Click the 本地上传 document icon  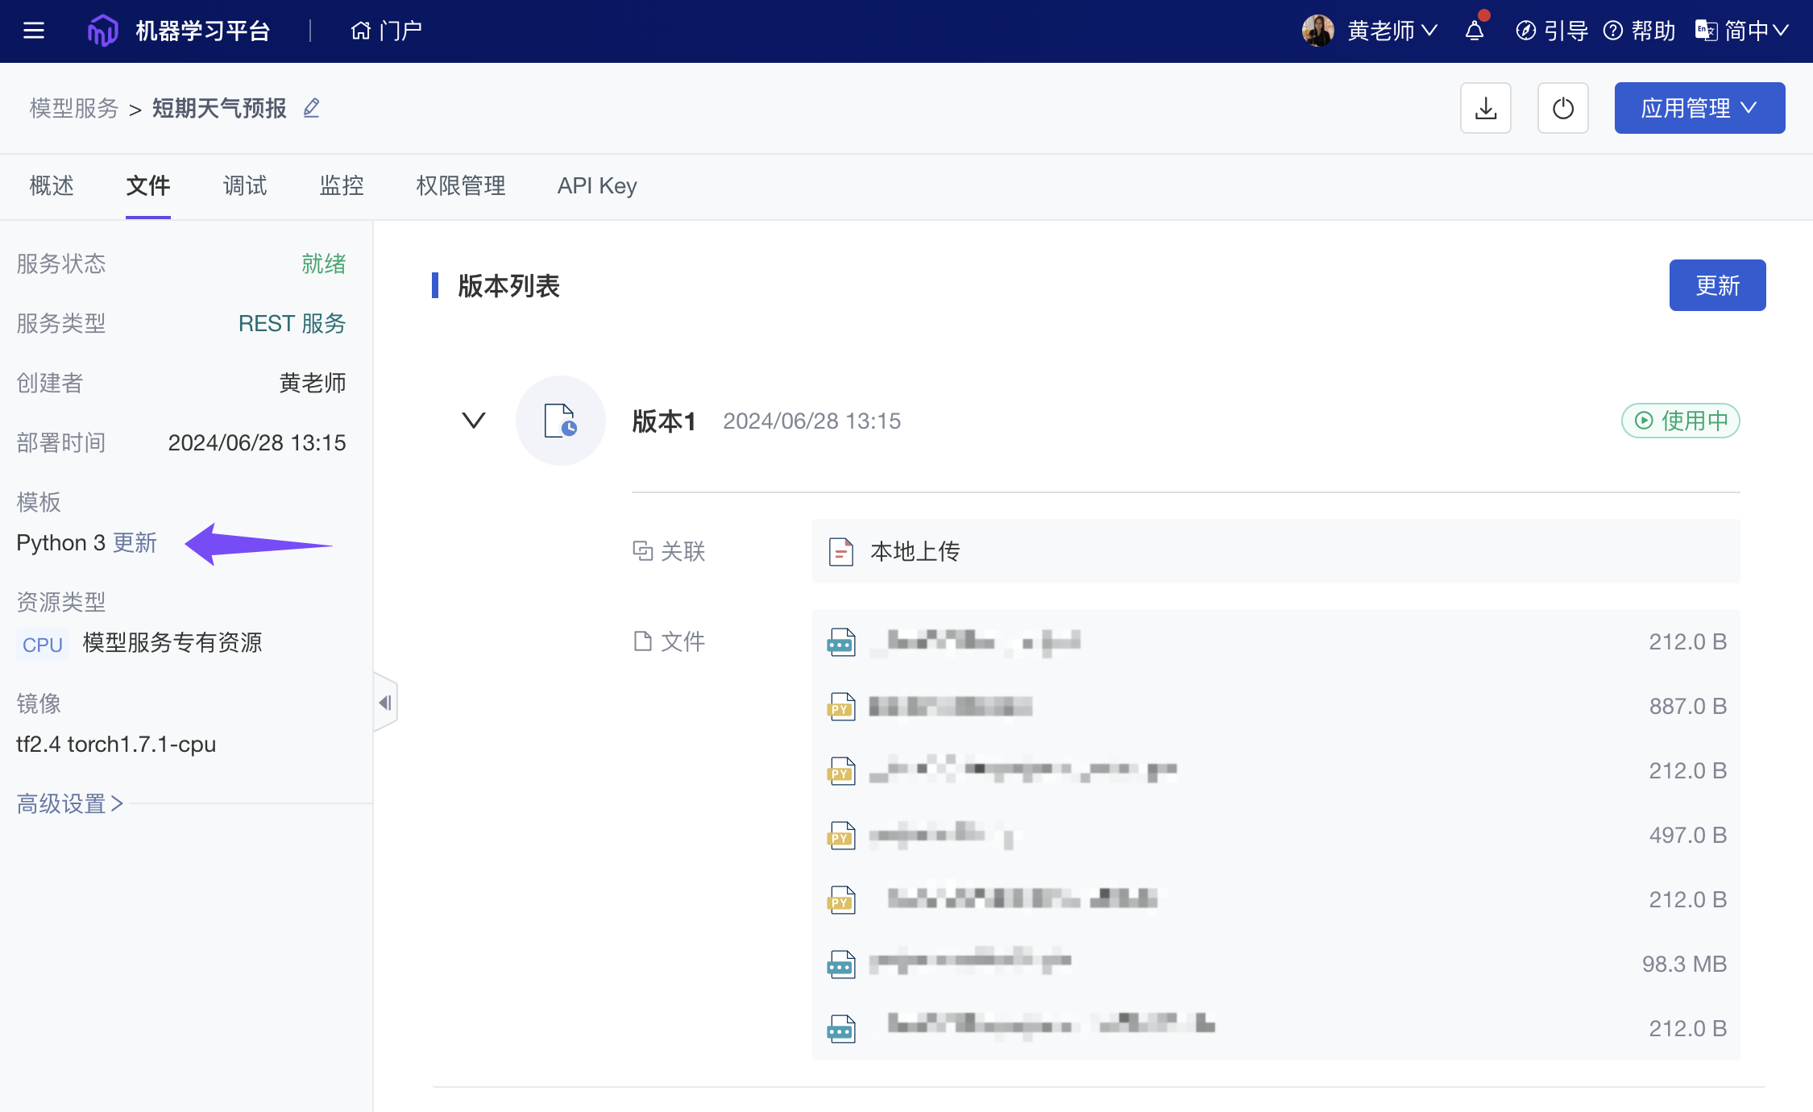[x=840, y=551]
